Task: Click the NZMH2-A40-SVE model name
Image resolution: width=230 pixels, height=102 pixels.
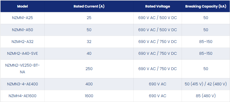Action: click(x=23, y=53)
